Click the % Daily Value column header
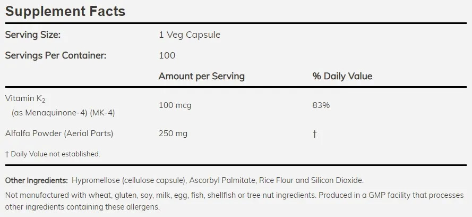This screenshot has width=472, height=217. click(x=342, y=76)
